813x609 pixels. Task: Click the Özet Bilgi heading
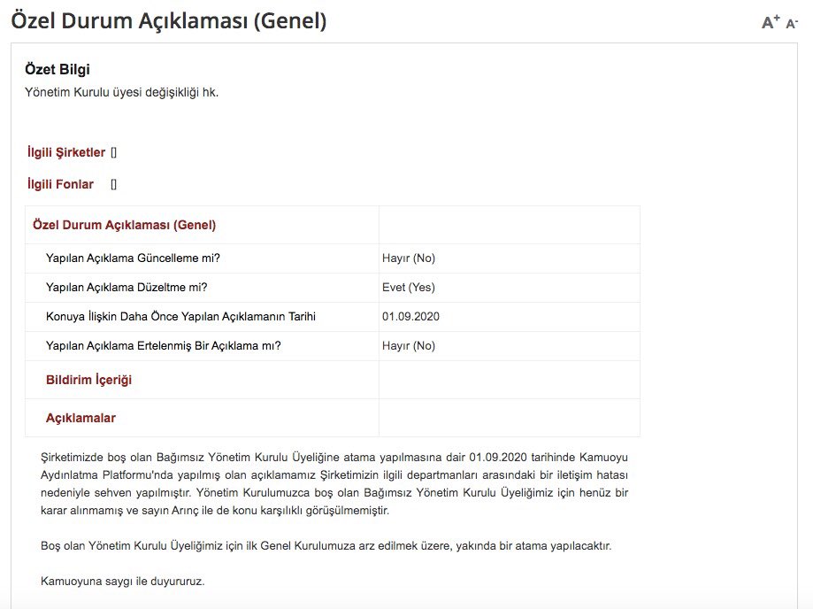coord(58,70)
